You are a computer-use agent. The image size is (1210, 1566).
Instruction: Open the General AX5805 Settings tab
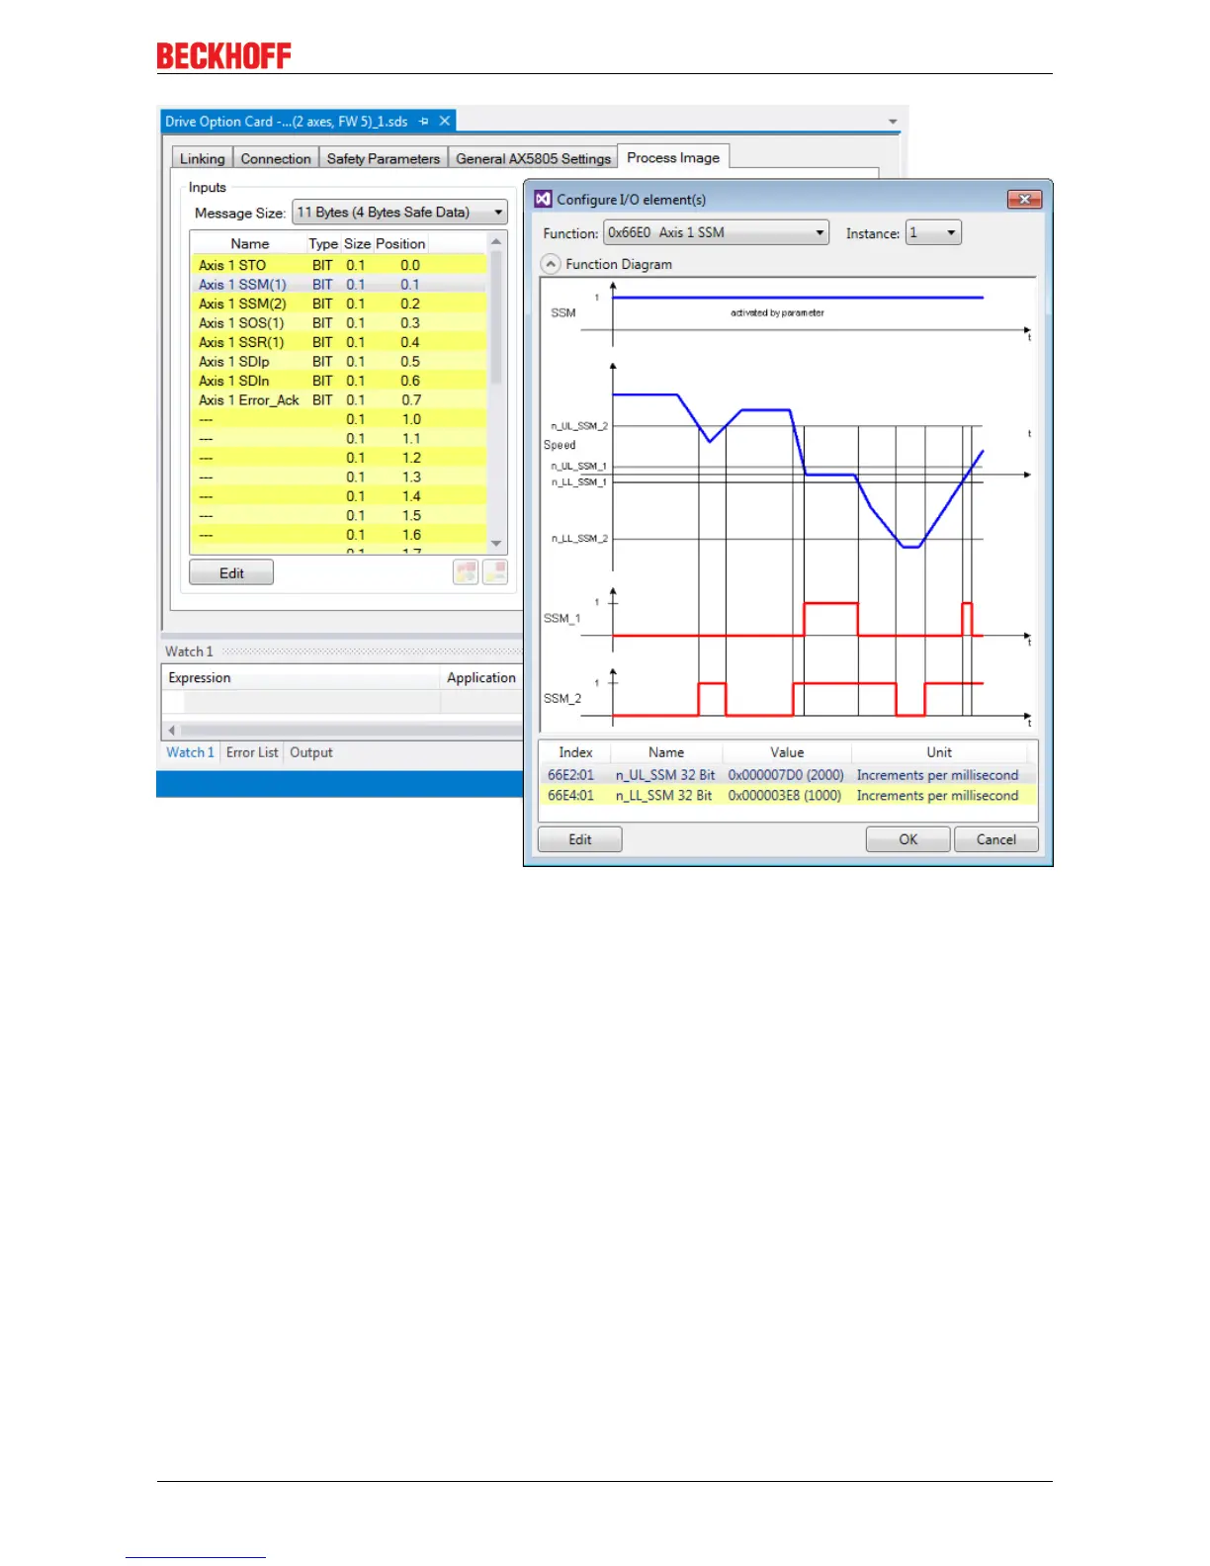(533, 158)
